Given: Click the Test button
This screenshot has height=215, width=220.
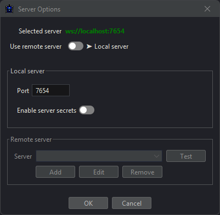Looking at the screenshot, I should click(x=186, y=156).
